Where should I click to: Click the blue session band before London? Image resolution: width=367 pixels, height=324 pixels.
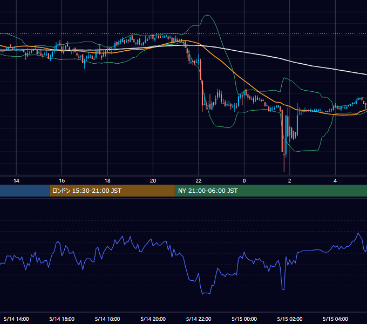click(x=25, y=191)
